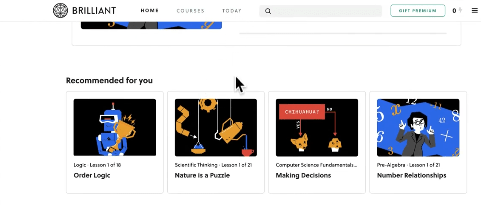Image resolution: width=481 pixels, height=213 pixels.
Task: Switch to the TODAY tab
Action: tap(232, 10)
